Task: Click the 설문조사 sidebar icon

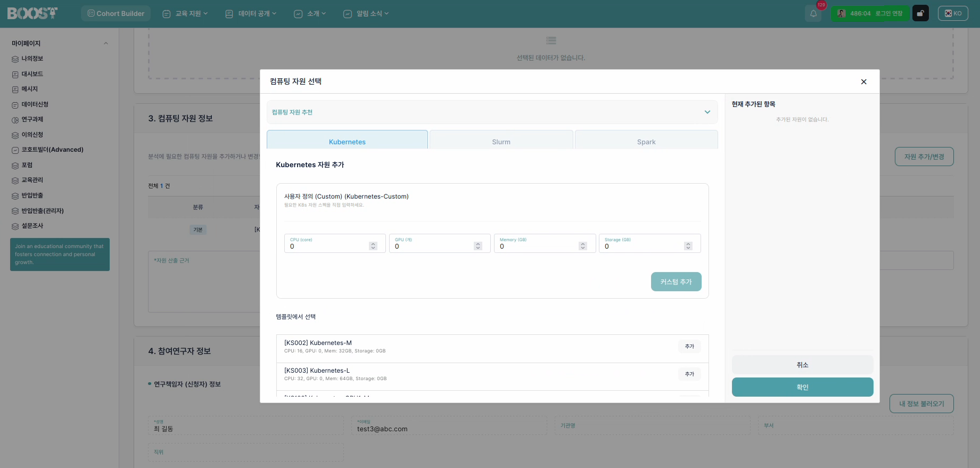Action: coord(15,226)
